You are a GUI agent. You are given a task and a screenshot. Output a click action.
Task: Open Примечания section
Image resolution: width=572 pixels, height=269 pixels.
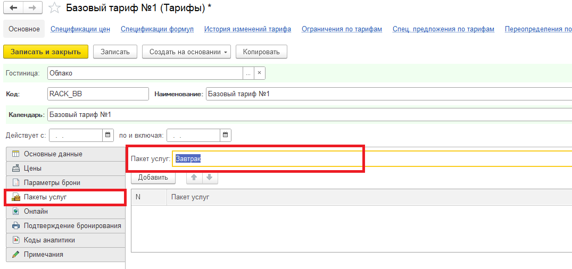[65, 255]
